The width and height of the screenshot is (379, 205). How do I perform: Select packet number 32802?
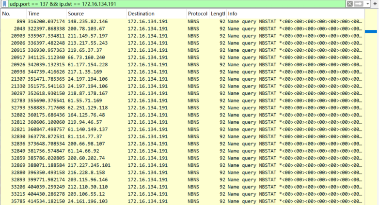pos(18,115)
